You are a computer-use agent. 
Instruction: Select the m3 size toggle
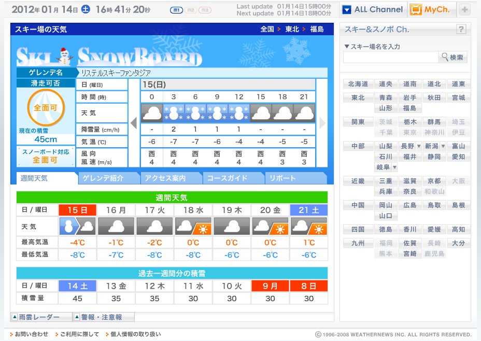click(205, 10)
